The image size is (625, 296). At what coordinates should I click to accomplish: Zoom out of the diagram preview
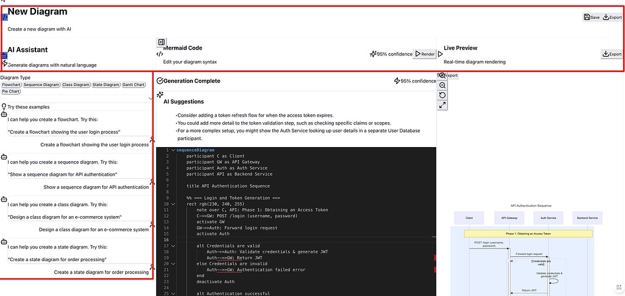(442, 85)
